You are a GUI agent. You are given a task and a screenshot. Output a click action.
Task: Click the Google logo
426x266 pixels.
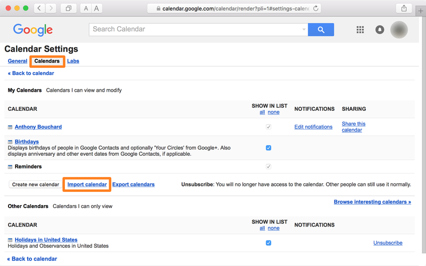[33, 29]
